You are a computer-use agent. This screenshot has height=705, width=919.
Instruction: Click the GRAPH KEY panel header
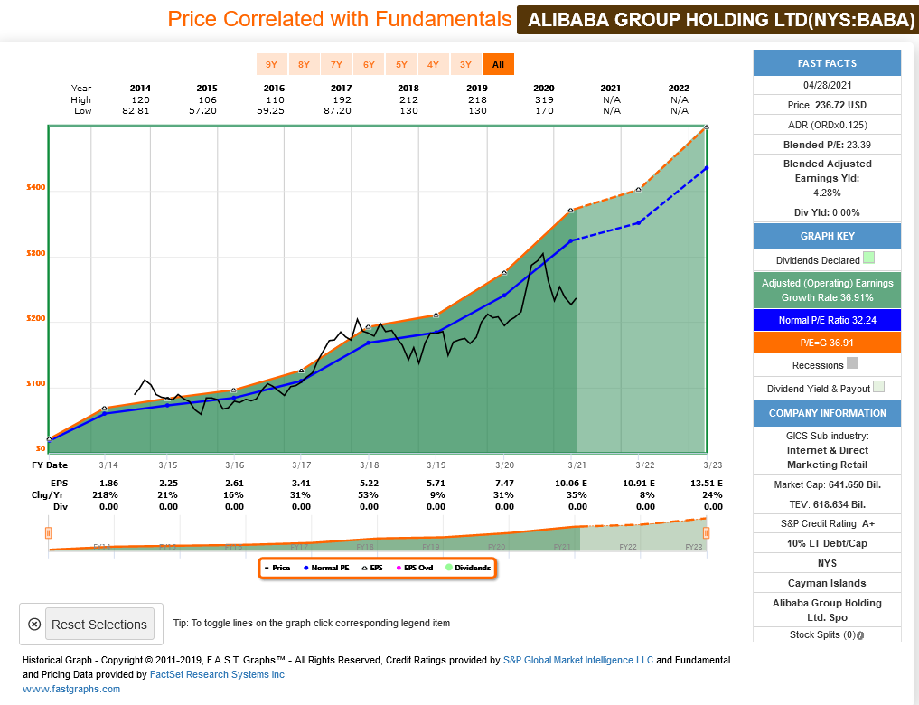pyautogui.click(x=827, y=236)
